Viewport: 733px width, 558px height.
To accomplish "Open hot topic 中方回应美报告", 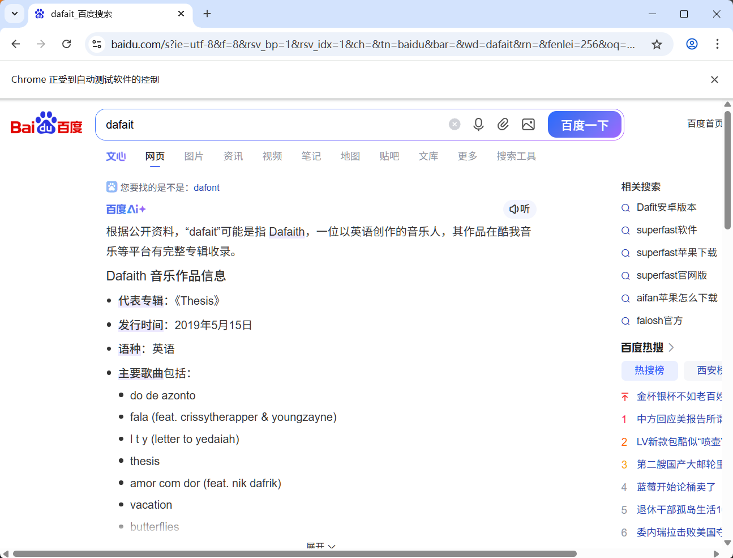I will (680, 419).
